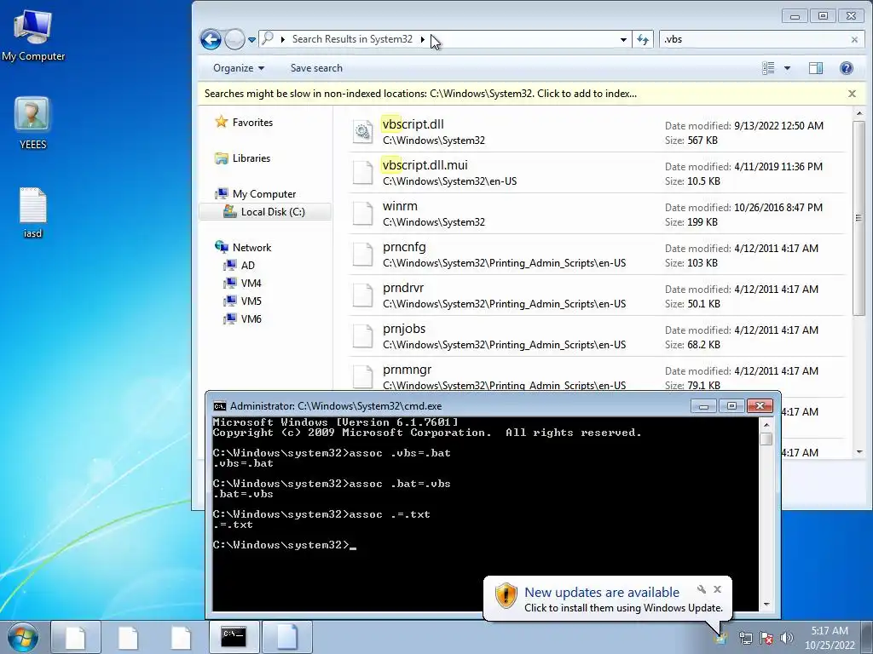The height and width of the screenshot is (654, 873).
Task: Click cmd window scrollbar up arrow
Action: [766, 425]
